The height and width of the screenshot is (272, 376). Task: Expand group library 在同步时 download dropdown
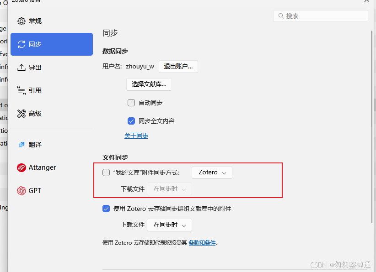(x=169, y=225)
